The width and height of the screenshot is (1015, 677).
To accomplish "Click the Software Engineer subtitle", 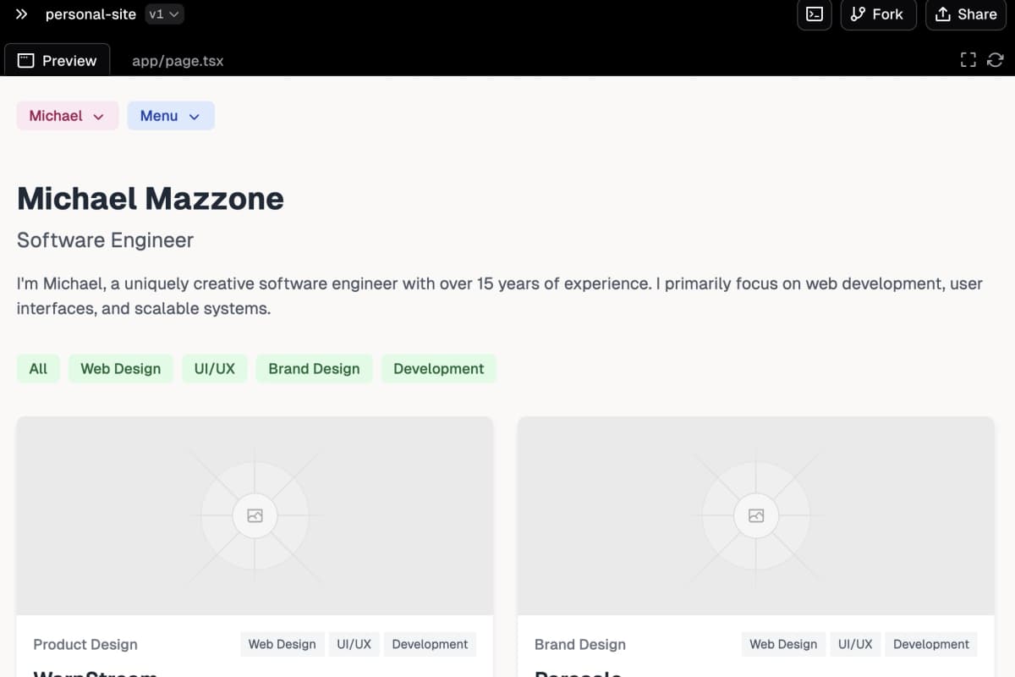I will [x=105, y=240].
